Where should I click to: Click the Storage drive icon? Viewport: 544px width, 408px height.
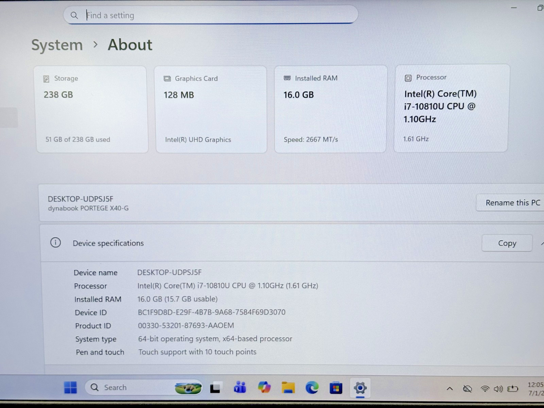[46, 79]
